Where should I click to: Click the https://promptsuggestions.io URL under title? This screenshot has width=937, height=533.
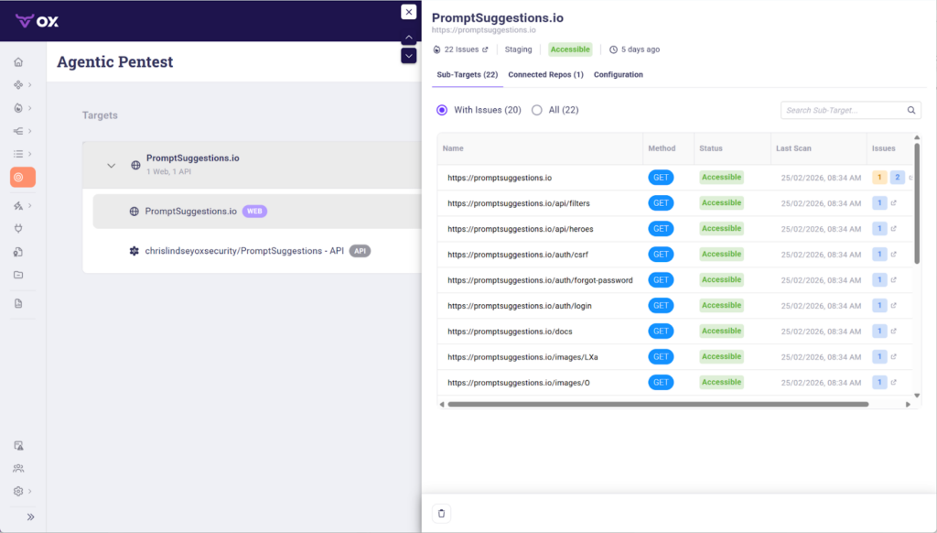click(484, 30)
